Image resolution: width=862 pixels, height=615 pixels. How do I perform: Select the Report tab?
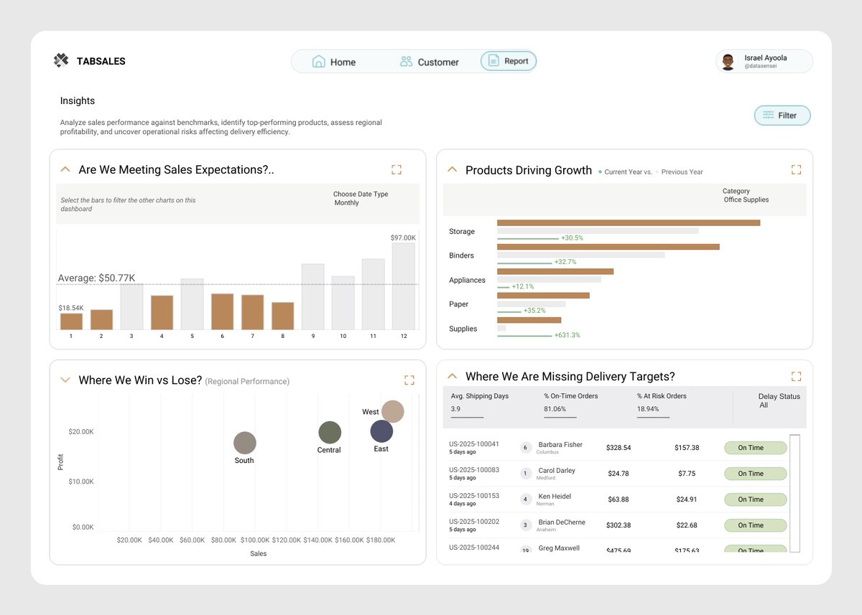coord(509,61)
